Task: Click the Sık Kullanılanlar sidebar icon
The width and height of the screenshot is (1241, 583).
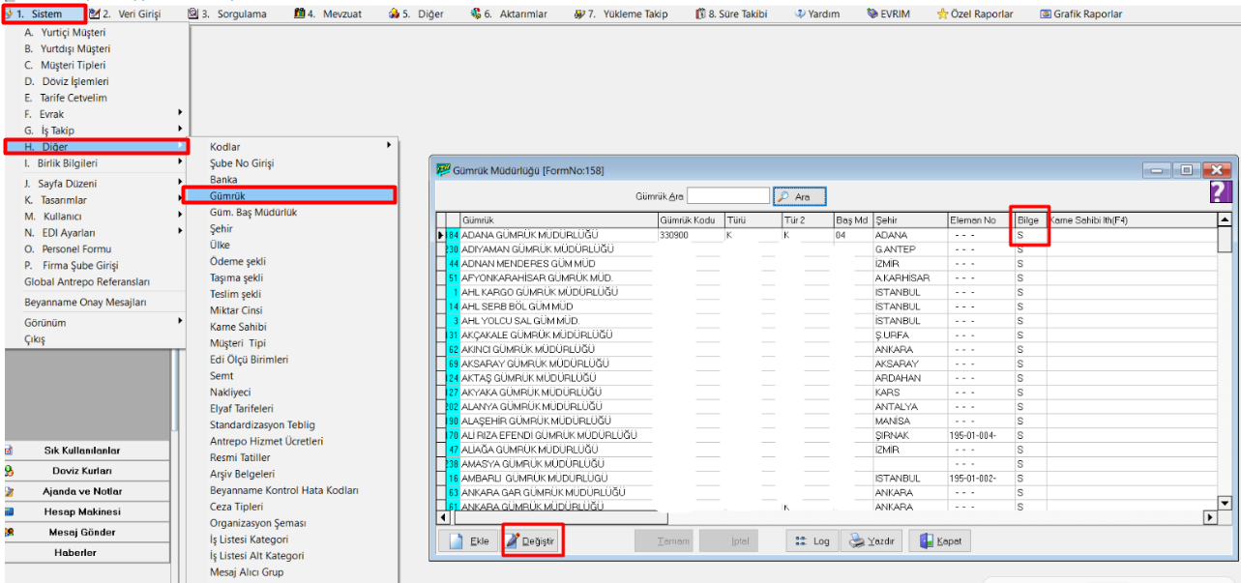Action: coord(10,451)
